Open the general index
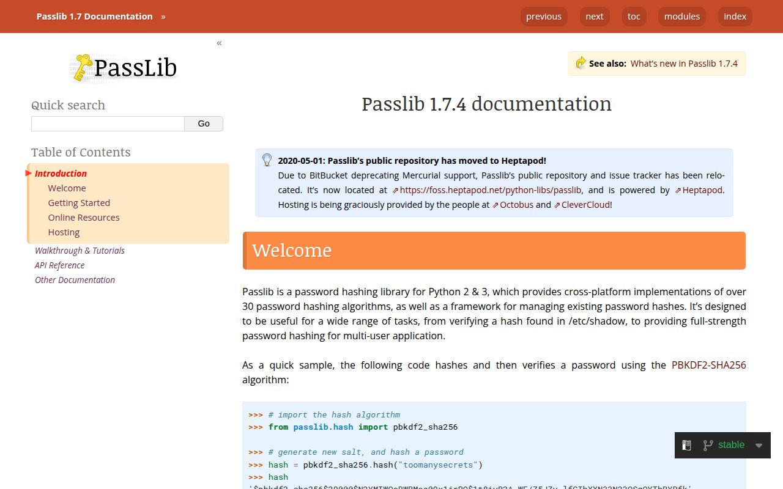Image resolution: width=783 pixels, height=489 pixels. tap(735, 17)
